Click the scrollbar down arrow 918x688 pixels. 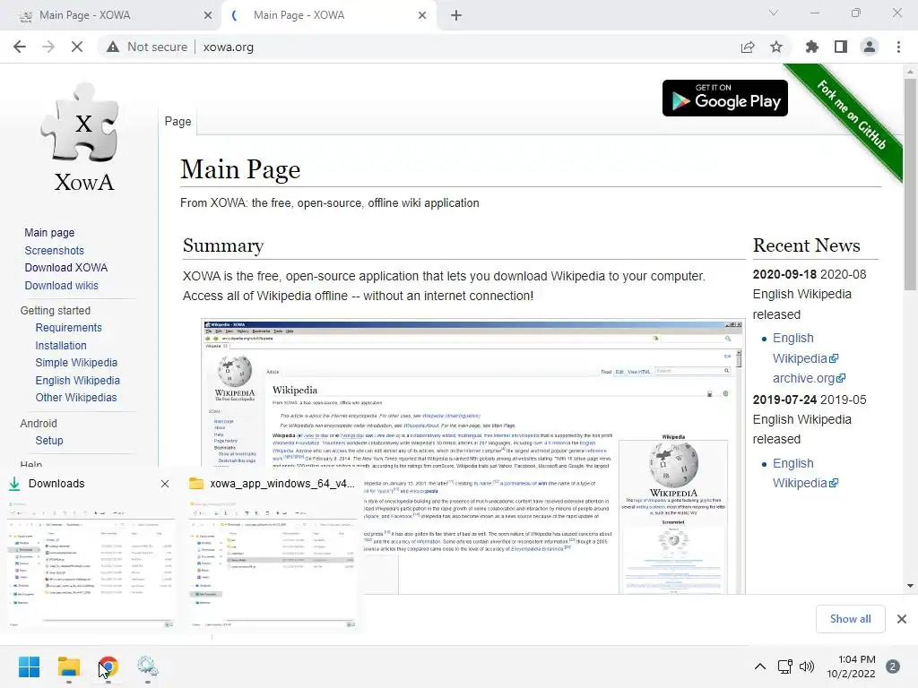[x=910, y=586]
